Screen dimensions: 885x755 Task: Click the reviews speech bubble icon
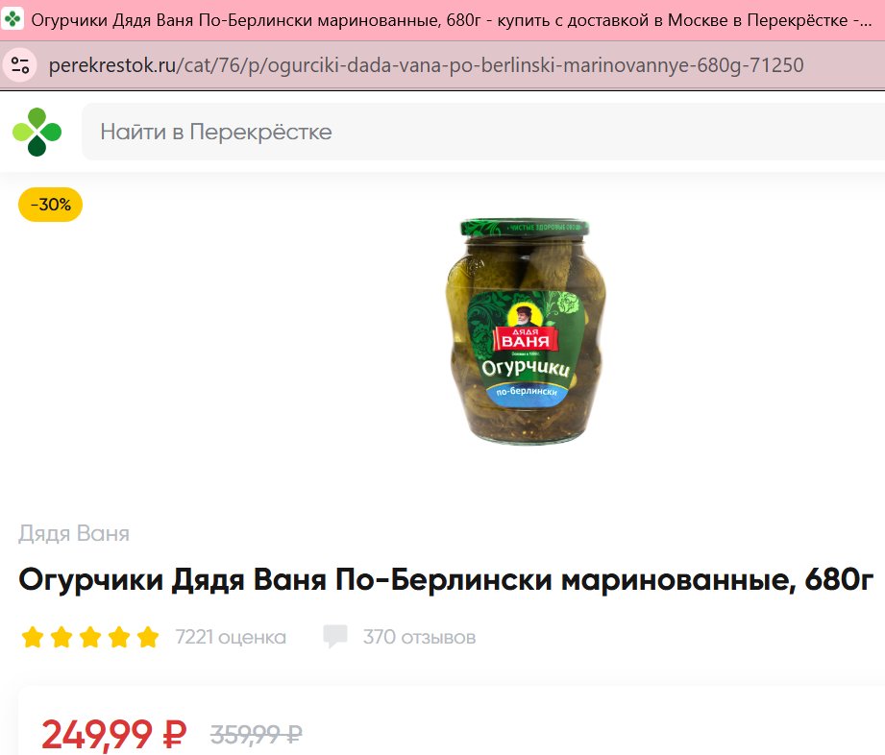[334, 637]
